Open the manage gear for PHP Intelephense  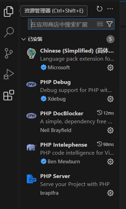110,162
